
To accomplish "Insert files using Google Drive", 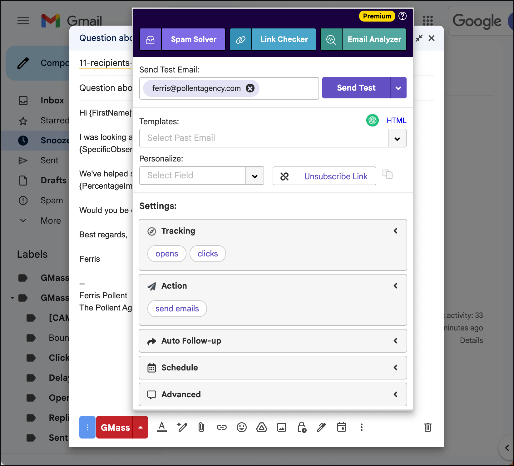I will coord(262,427).
